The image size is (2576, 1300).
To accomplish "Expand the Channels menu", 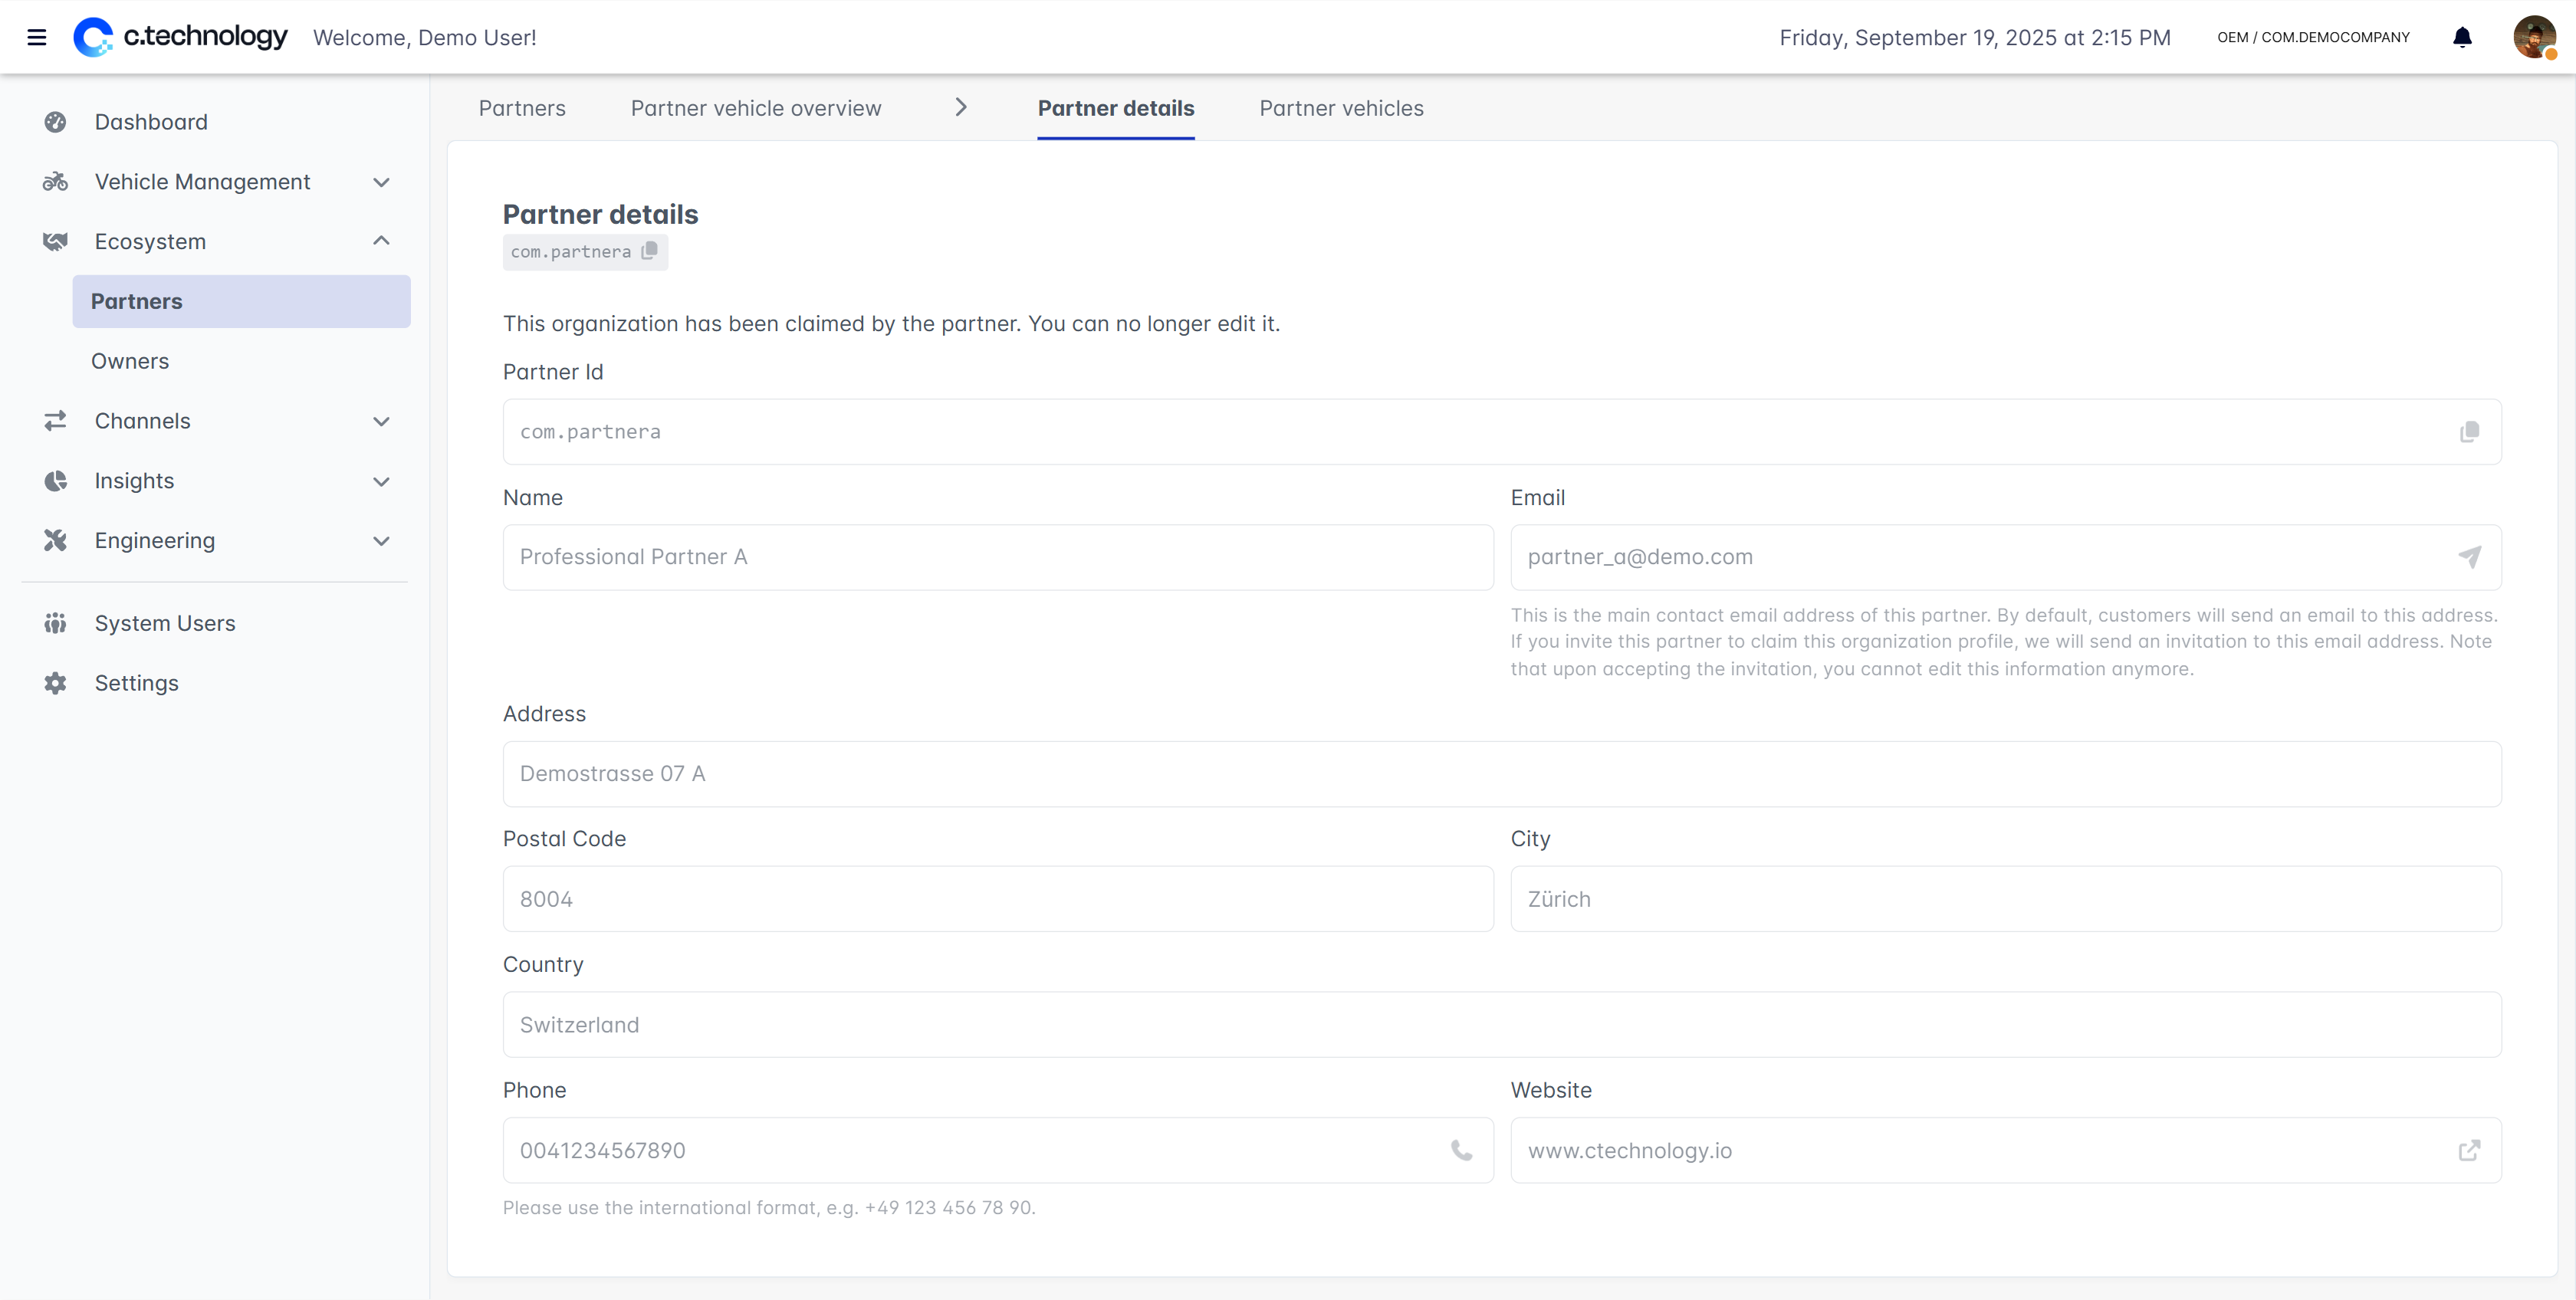I will coord(381,421).
